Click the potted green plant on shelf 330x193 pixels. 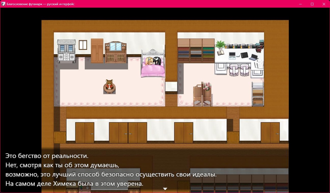pos(220,45)
